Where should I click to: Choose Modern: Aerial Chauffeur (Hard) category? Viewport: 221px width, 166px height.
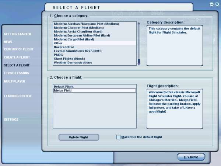[x=94, y=31]
